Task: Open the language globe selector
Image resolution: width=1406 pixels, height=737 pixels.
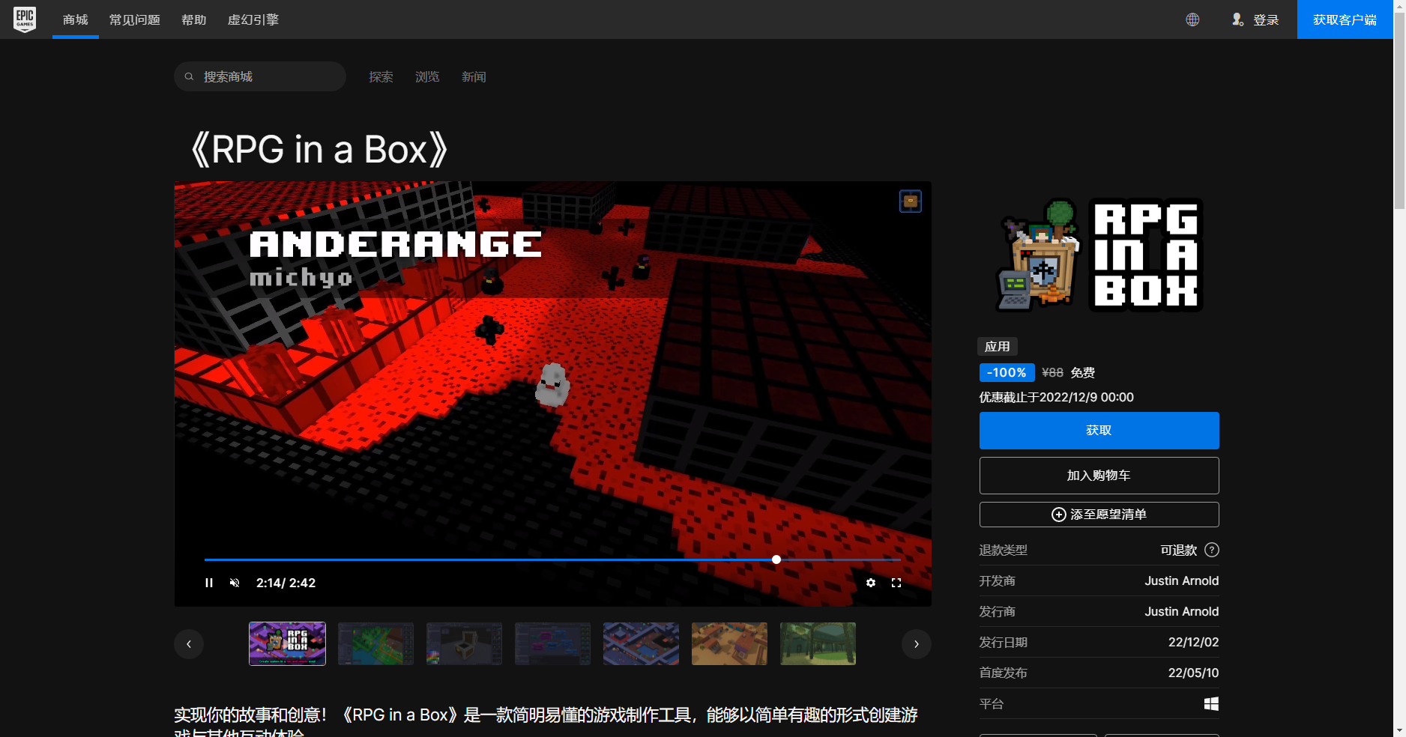Action: [x=1193, y=19]
